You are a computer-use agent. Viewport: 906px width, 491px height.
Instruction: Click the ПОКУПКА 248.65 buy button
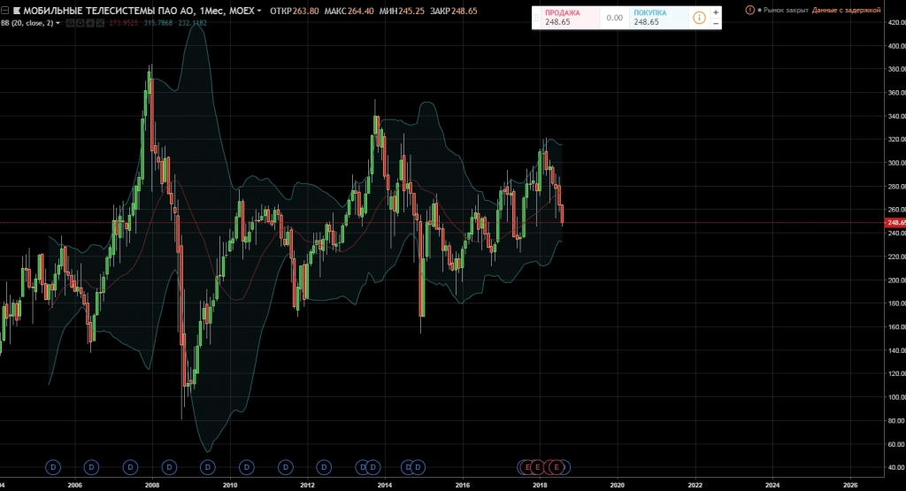click(658, 18)
